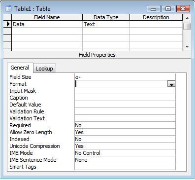Click the 'Validation Rule' property label
195x180 pixels.
coord(27,111)
